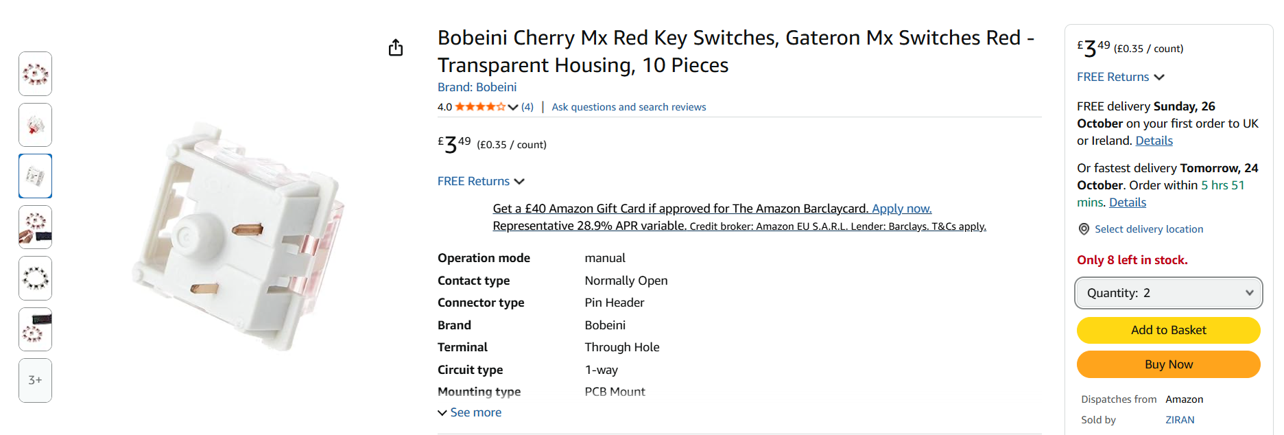Open the ZIRAN seller link

pos(1180,420)
